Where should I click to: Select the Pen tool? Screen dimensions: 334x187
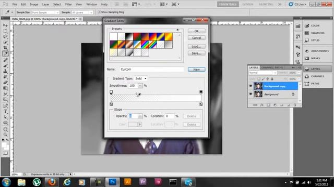pos(5,106)
